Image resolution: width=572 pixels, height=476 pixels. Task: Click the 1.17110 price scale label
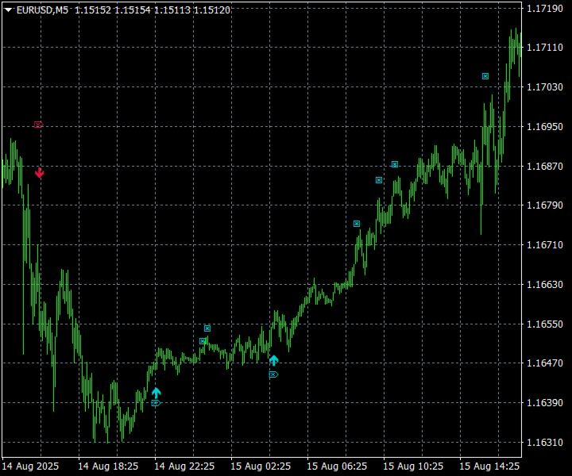(545, 48)
